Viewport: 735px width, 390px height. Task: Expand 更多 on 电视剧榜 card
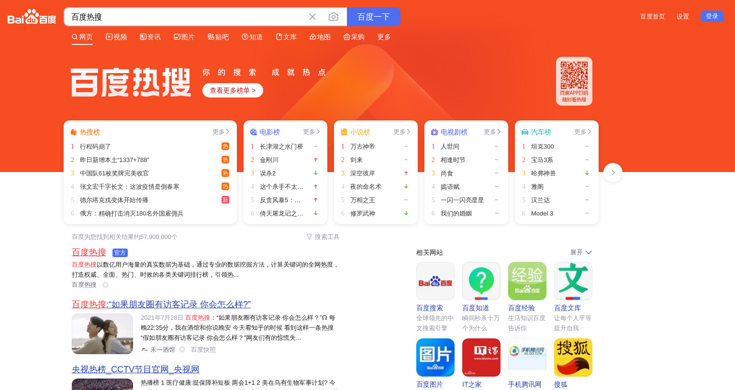pyautogui.click(x=492, y=132)
